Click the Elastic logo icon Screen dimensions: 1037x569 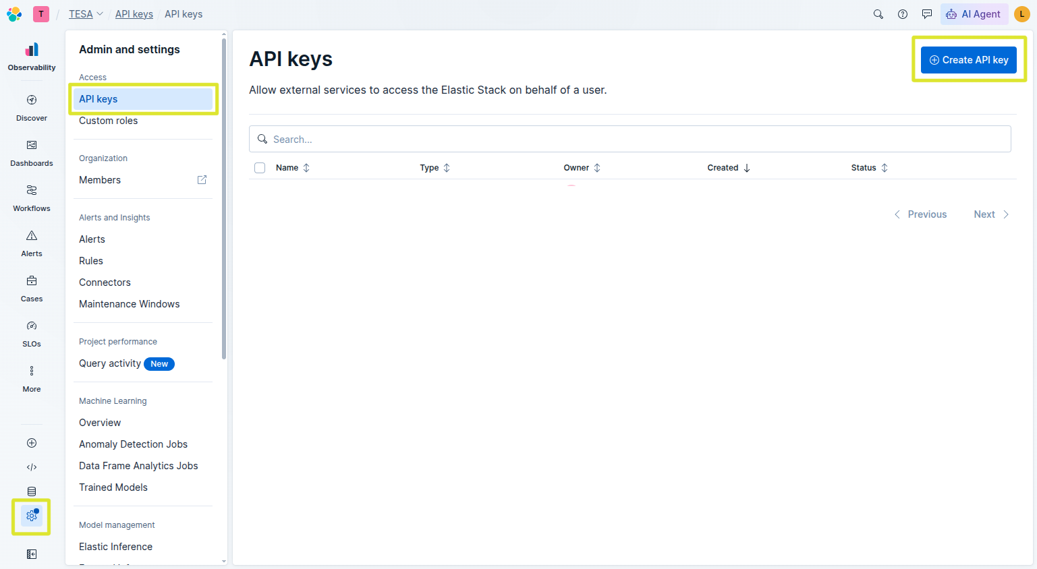[14, 14]
